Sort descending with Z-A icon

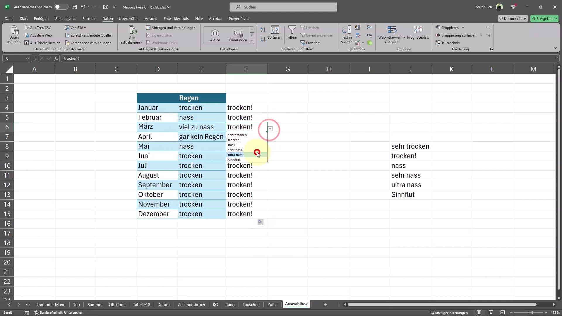pos(263,39)
